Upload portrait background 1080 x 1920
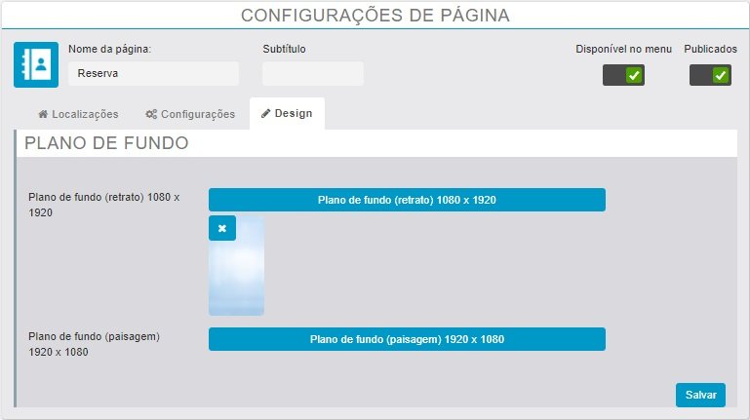 tap(407, 200)
